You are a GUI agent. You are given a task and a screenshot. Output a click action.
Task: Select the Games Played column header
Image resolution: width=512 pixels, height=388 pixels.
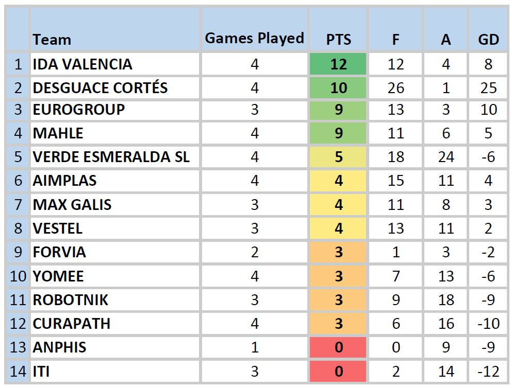pos(254,38)
